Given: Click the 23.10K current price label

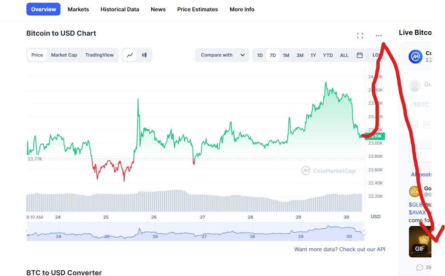Looking at the screenshot, I should 375,136.
